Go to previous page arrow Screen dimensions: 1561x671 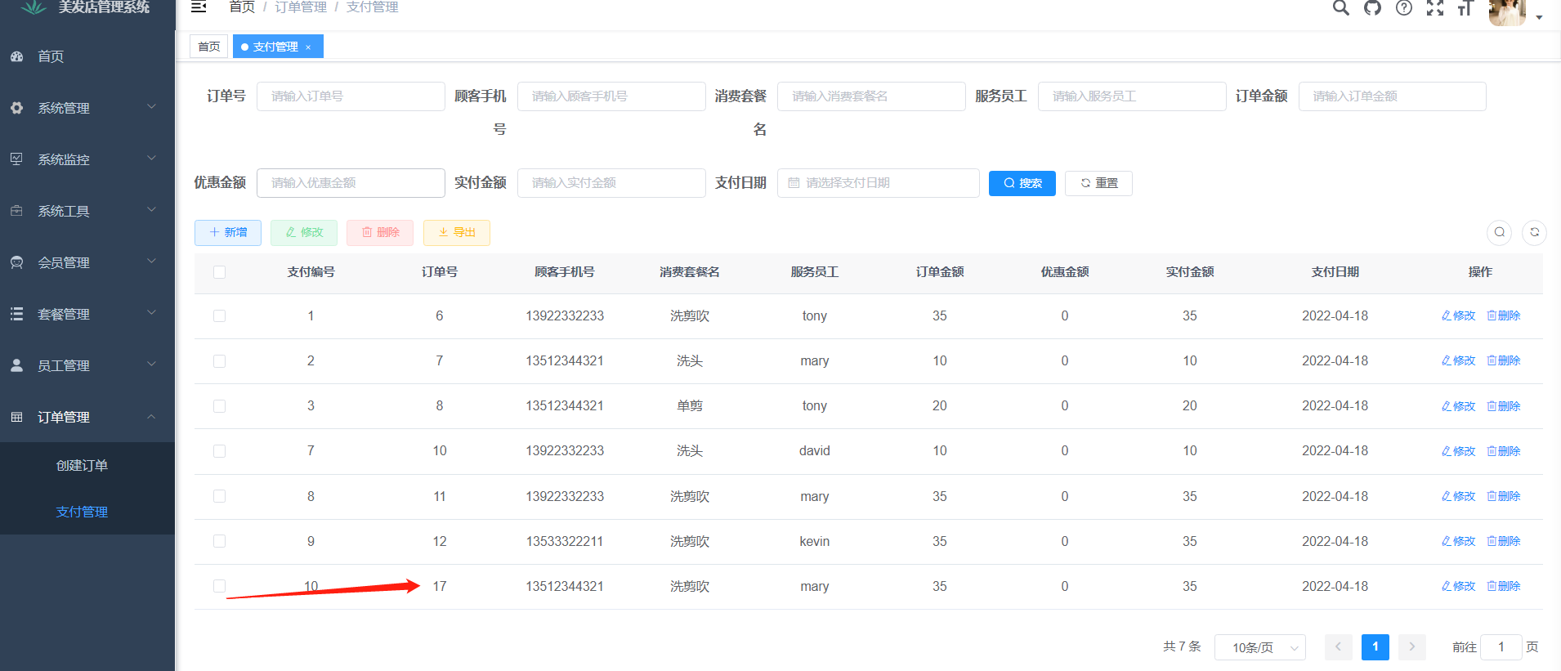[1338, 646]
